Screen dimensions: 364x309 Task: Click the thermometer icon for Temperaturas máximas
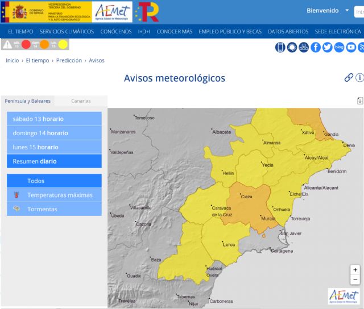pyautogui.click(x=16, y=195)
